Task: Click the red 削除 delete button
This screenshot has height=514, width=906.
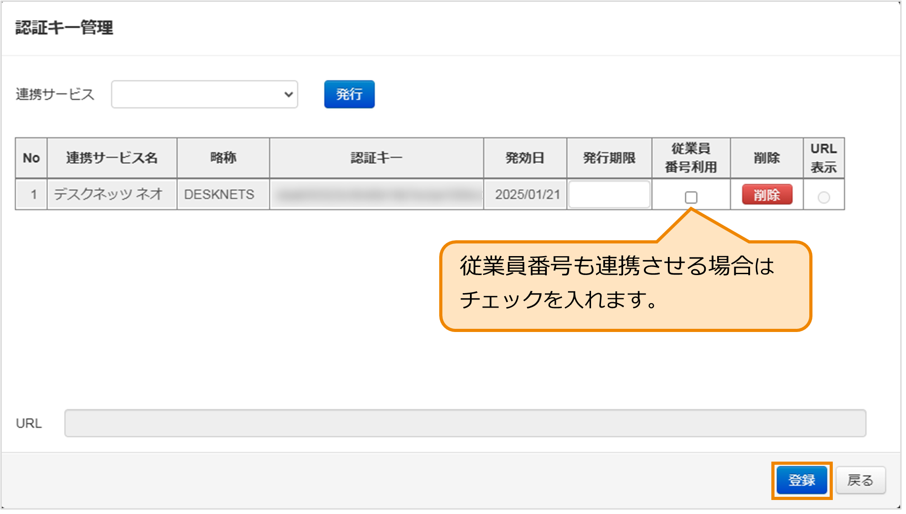Action: tap(766, 195)
